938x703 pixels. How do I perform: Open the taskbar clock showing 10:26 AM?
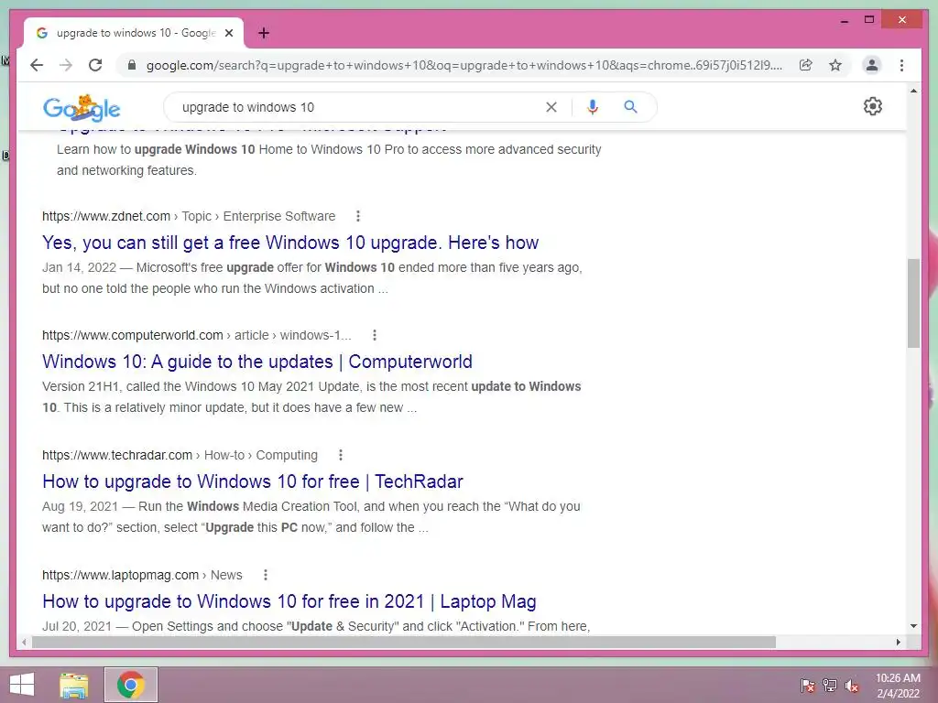point(898,686)
